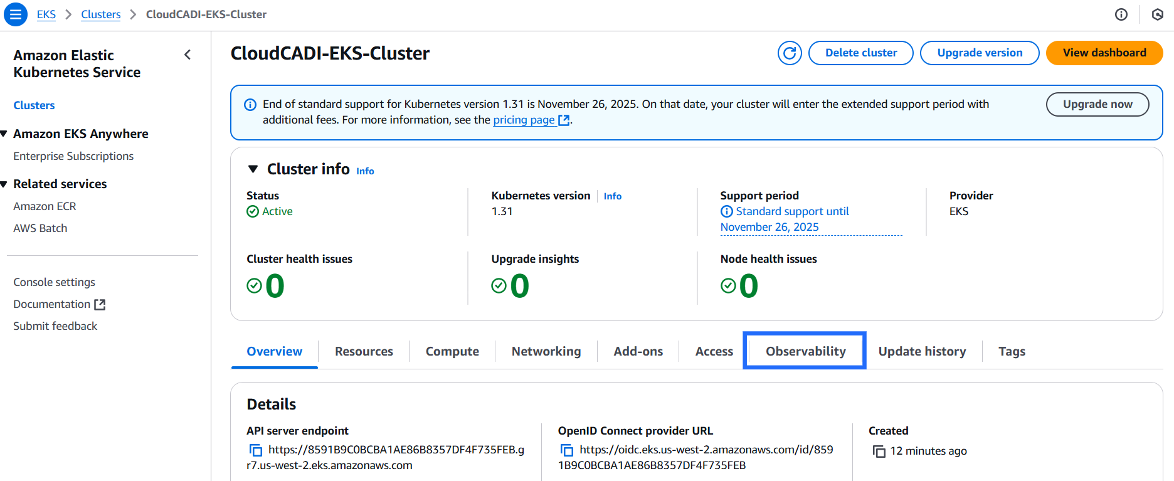Open the hexagon settings icon top right
The image size is (1174, 481).
point(1158,14)
